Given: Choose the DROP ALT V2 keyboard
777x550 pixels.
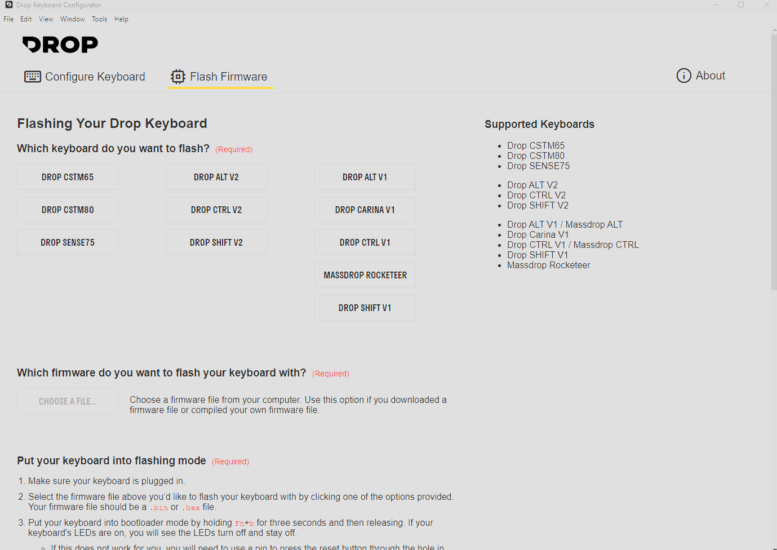Looking at the screenshot, I should [216, 177].
